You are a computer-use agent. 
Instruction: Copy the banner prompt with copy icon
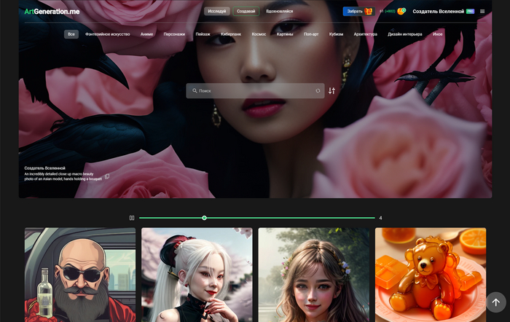click(x=107, y=176)
